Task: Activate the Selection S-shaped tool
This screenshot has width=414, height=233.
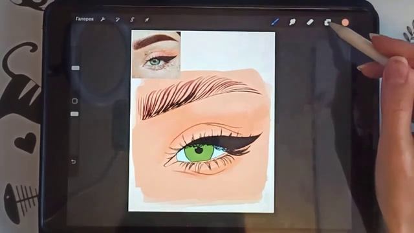Action: pos(132,19)
